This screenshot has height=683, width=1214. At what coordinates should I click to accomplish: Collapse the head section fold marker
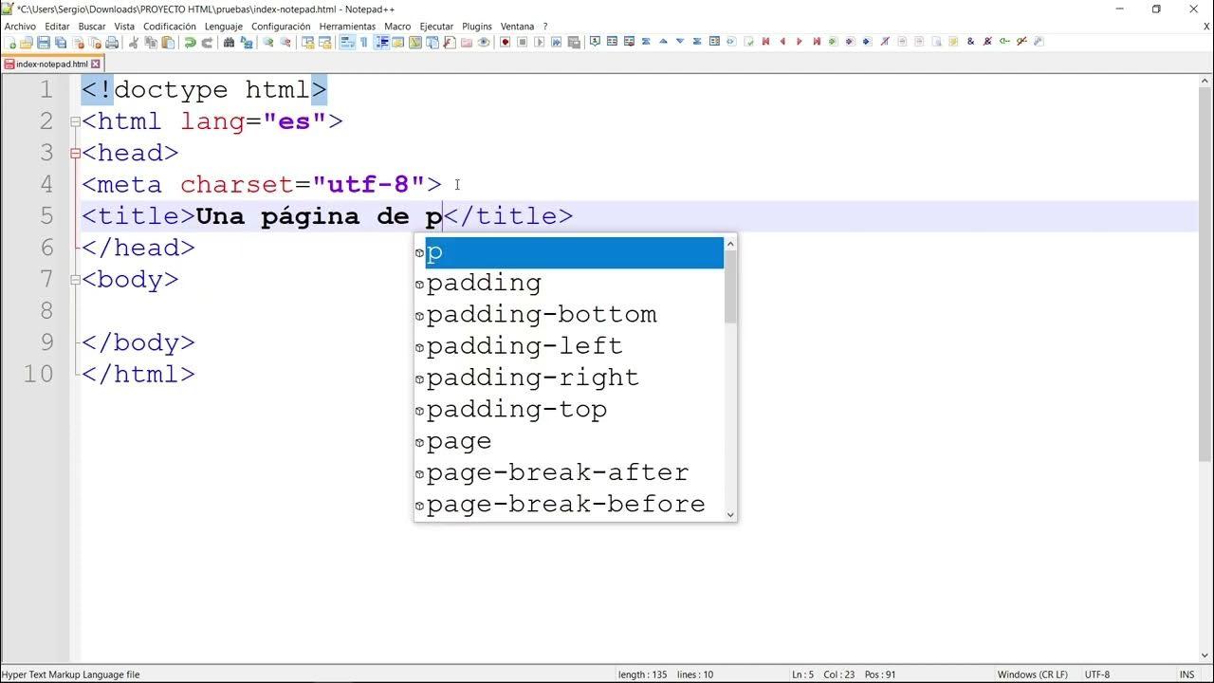point(74,153)
